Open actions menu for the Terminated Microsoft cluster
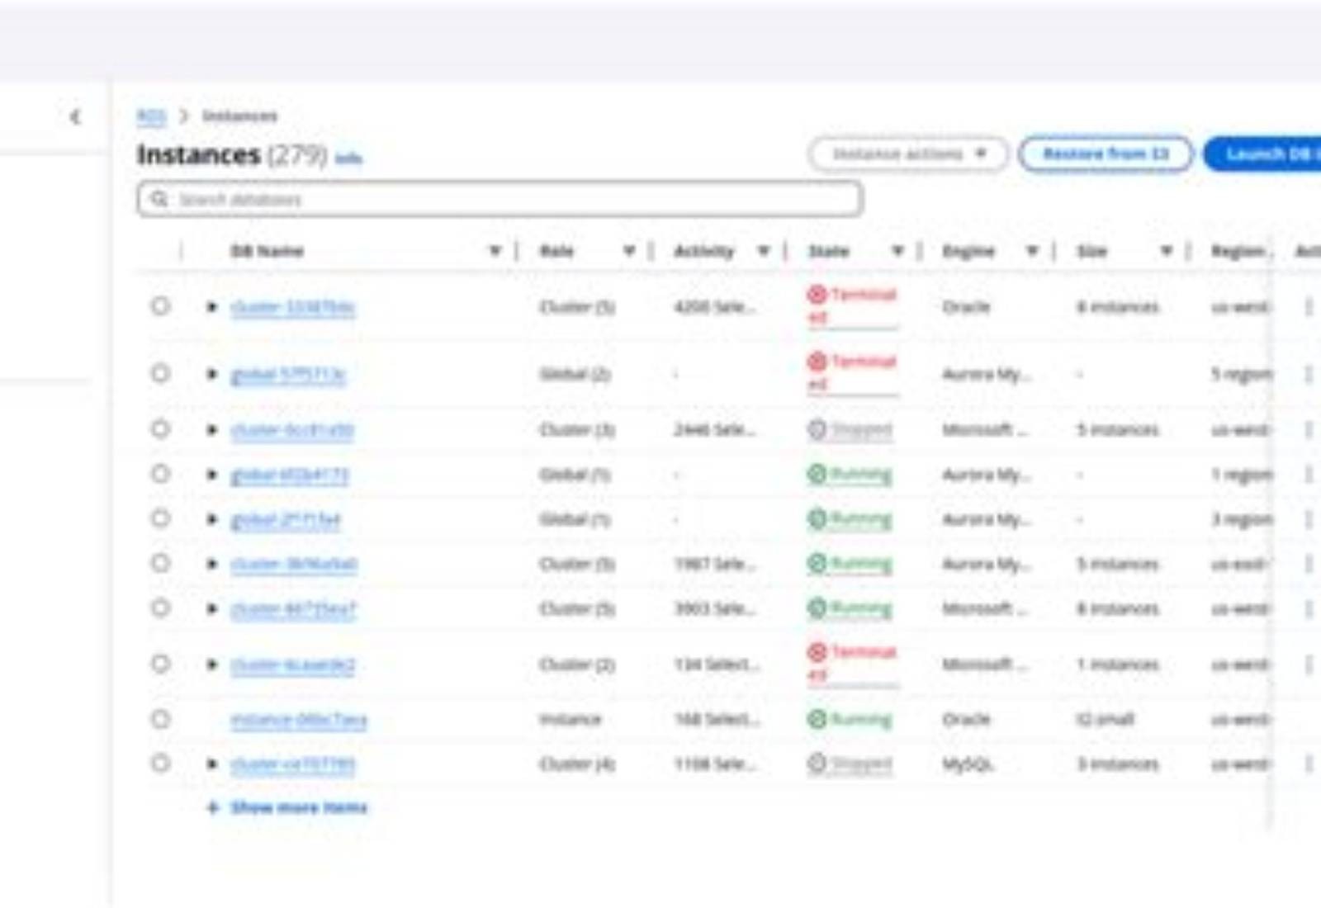Screen dimensions: 1321x908 pos(1309,664)
